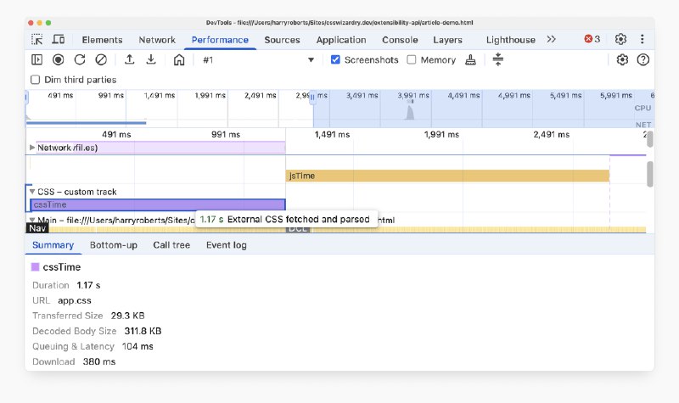Switch to the Sources tab
The image size is (679, 403).
[x=282, y=40]
